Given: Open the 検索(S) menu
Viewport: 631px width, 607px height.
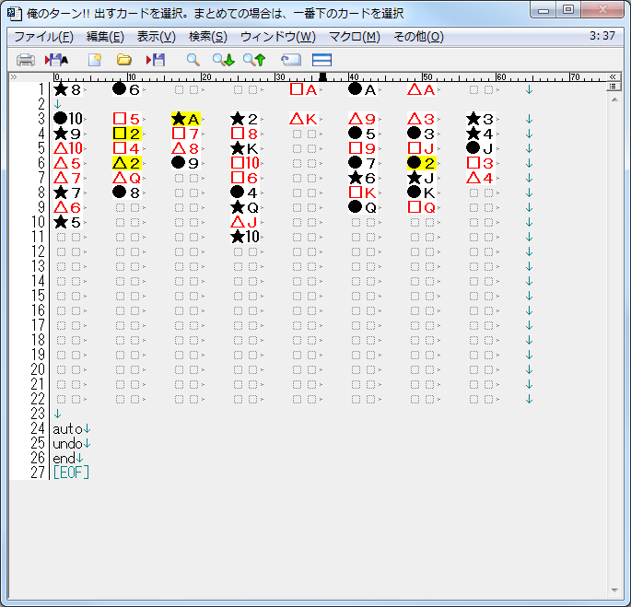Looking at the screenshot, I should (207, 37).
